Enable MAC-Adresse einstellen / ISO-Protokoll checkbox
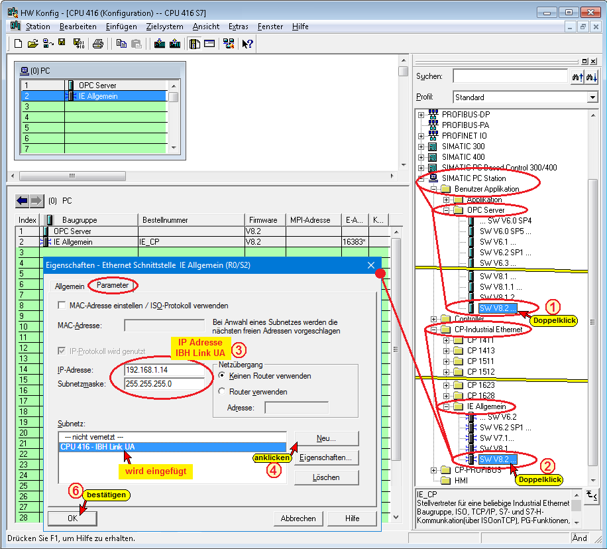 click(62, 305)
